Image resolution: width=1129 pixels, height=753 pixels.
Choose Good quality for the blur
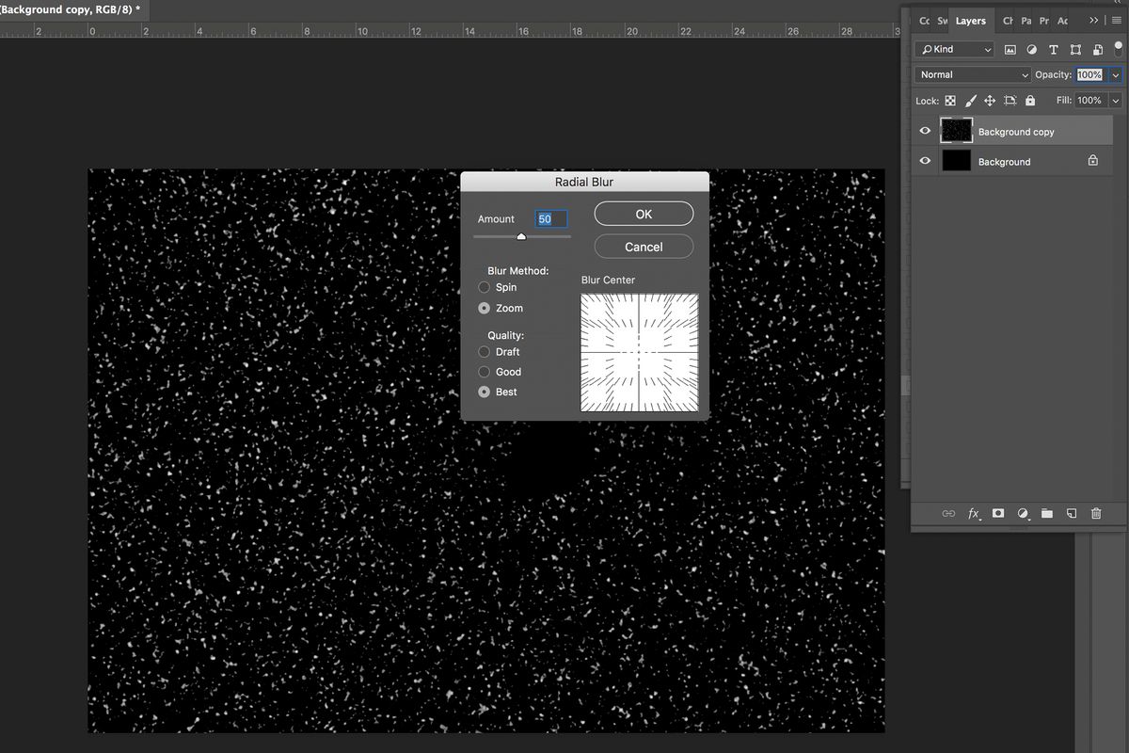coord(485,372)
